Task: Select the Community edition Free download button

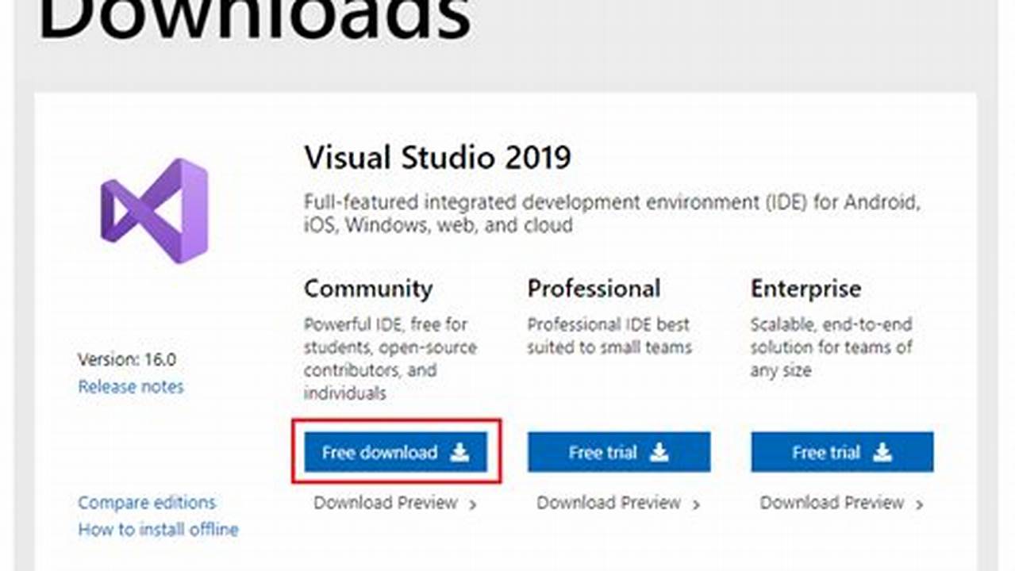Action: (x=395, y=452)
